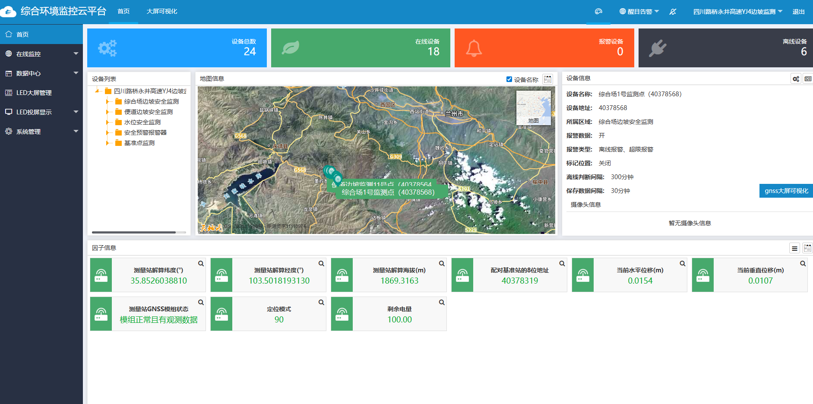
Task: Collapse the 四川路桥永井高速YJ4边坡 root node
Action: point(97,91)
